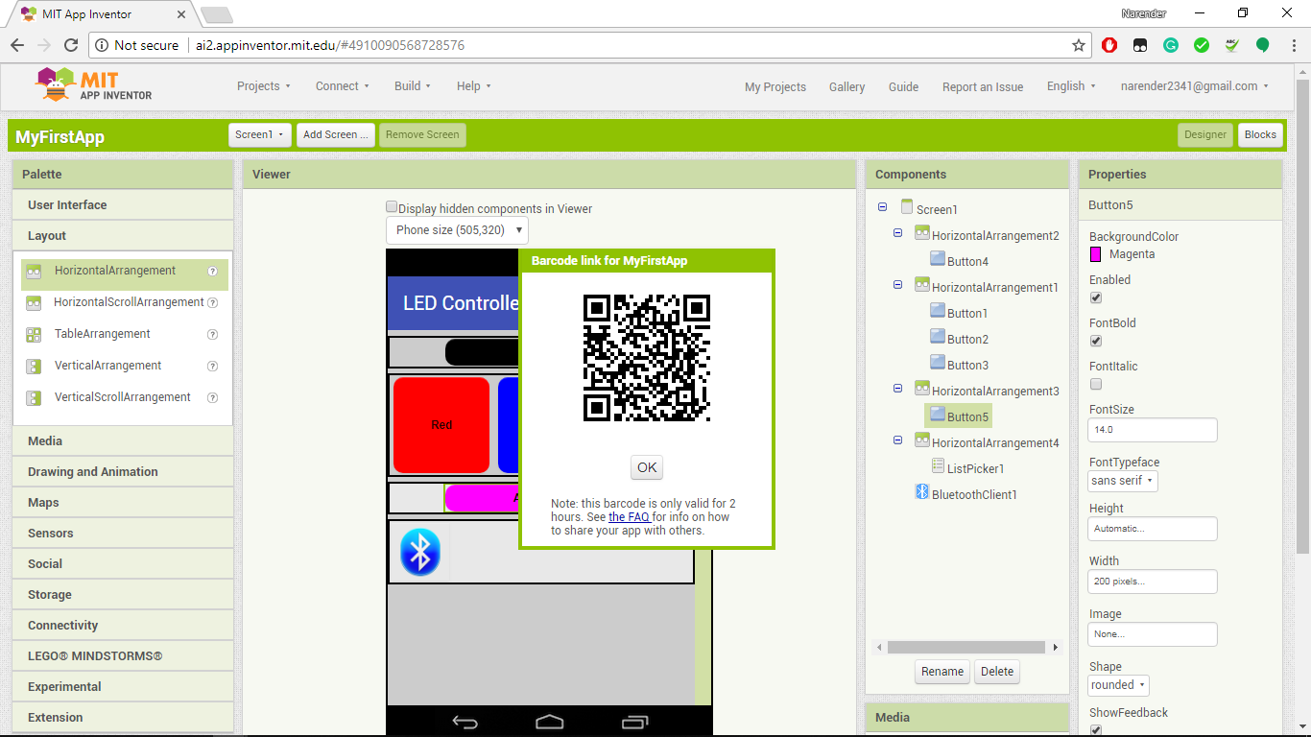Delete the selected component
The width and height of the screenshot is (1311, 737).
997,672
